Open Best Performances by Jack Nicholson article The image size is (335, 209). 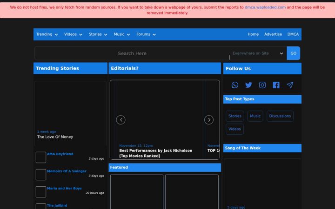coord(155,153)
